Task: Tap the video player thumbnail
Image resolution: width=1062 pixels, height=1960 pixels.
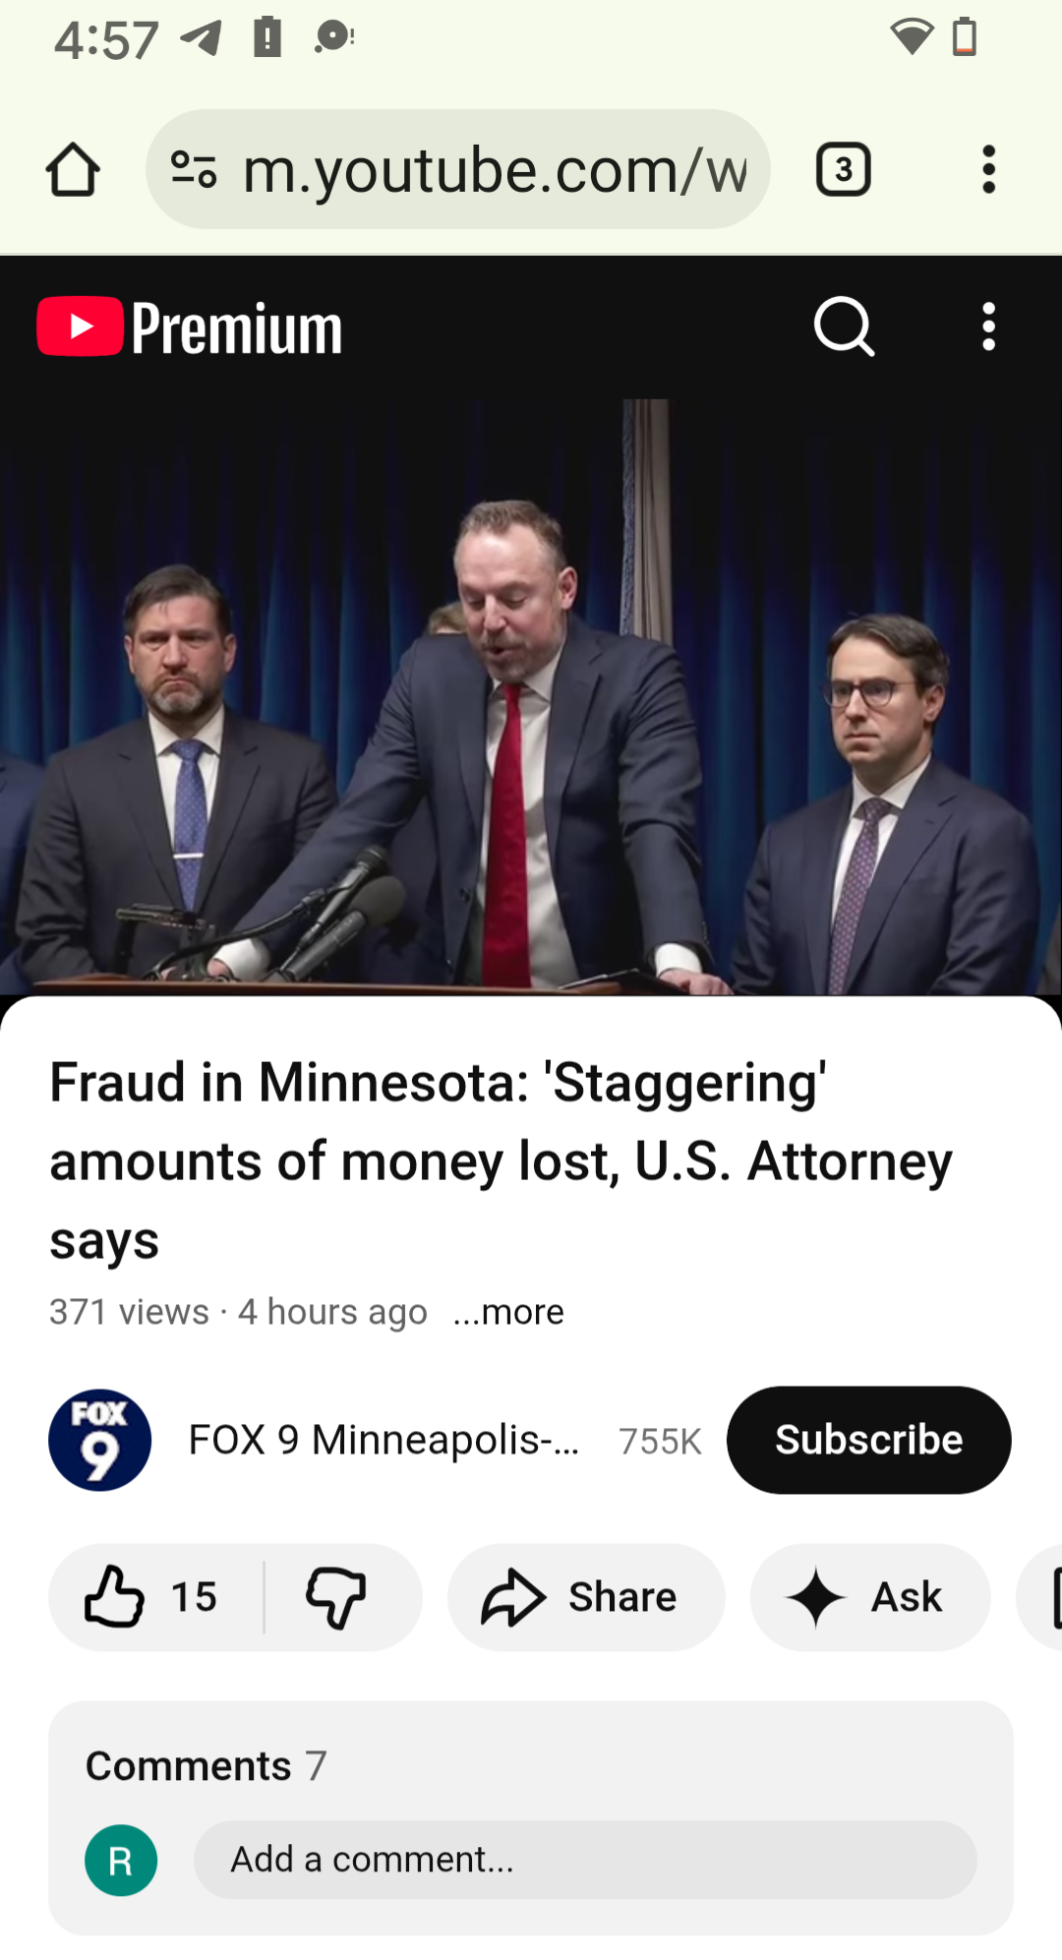Action: (531, 696)
